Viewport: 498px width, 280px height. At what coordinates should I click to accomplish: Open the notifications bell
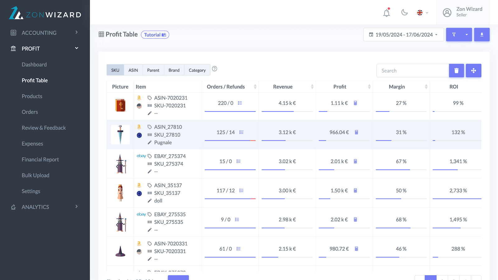click(386, 13)
